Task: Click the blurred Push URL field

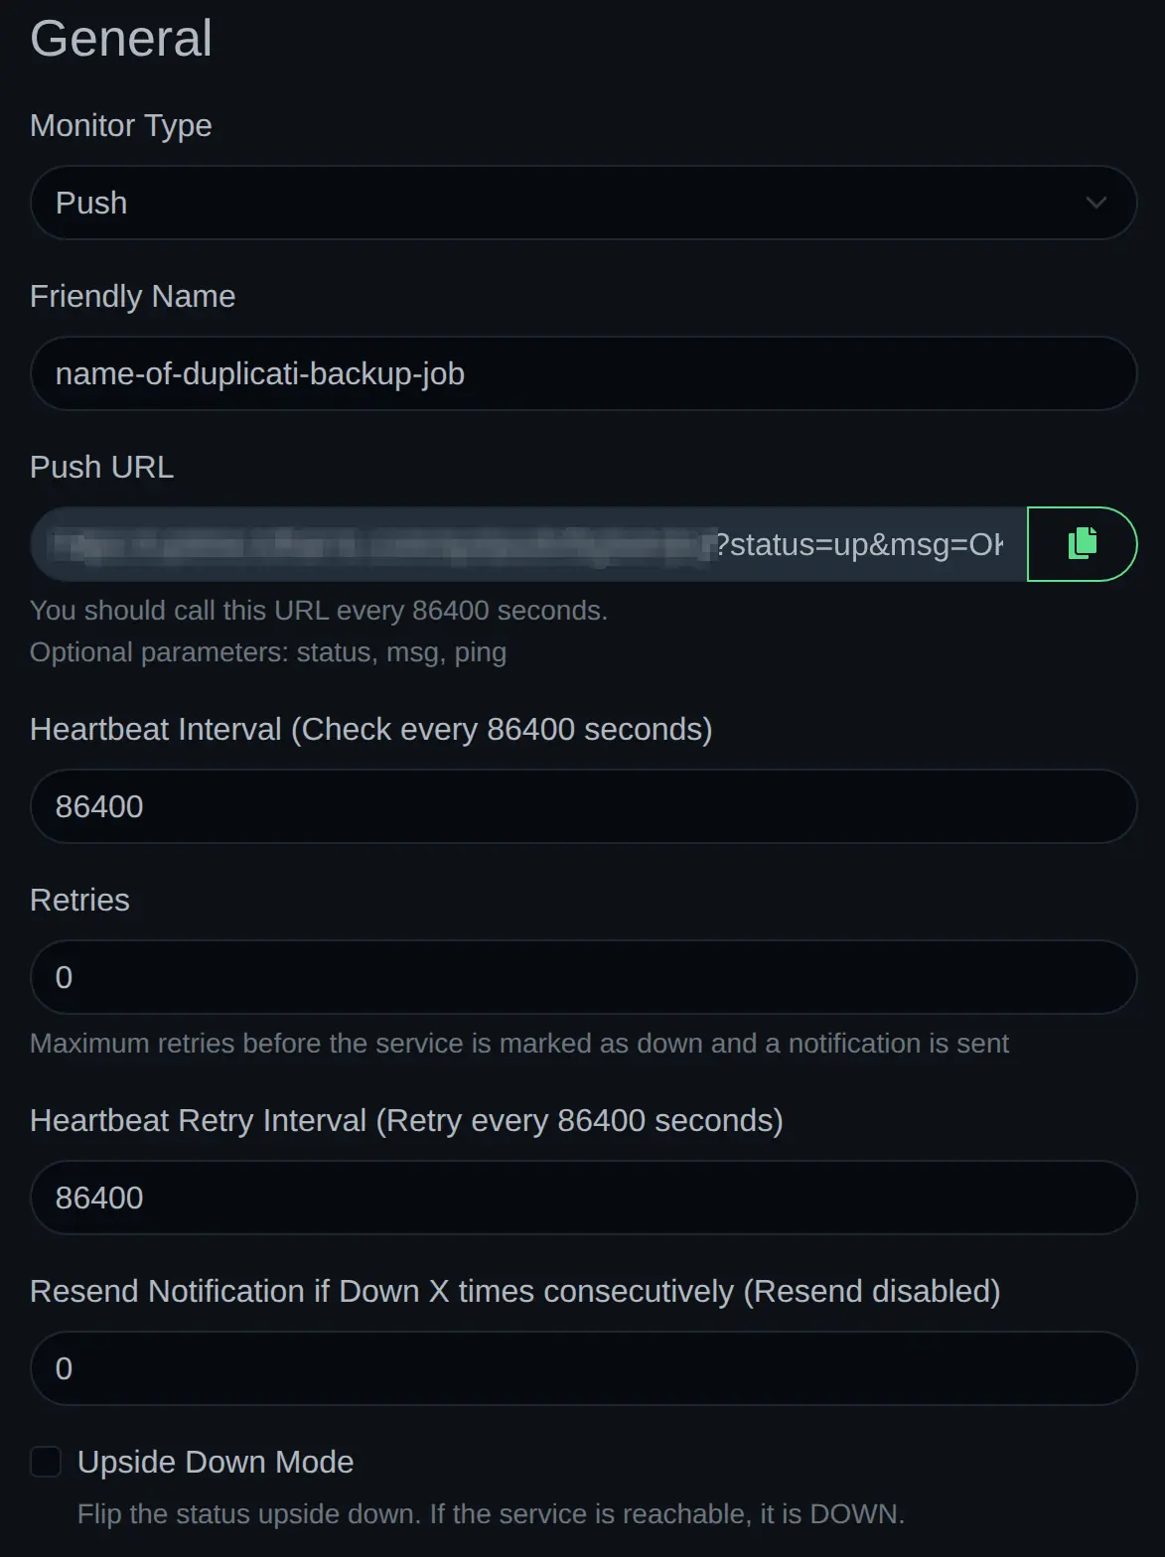Action: (497, 544)
